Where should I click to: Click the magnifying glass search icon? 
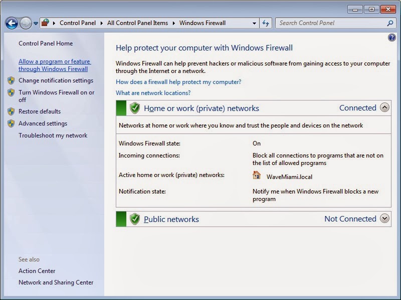pyautogui.click(x=390, y=23)
